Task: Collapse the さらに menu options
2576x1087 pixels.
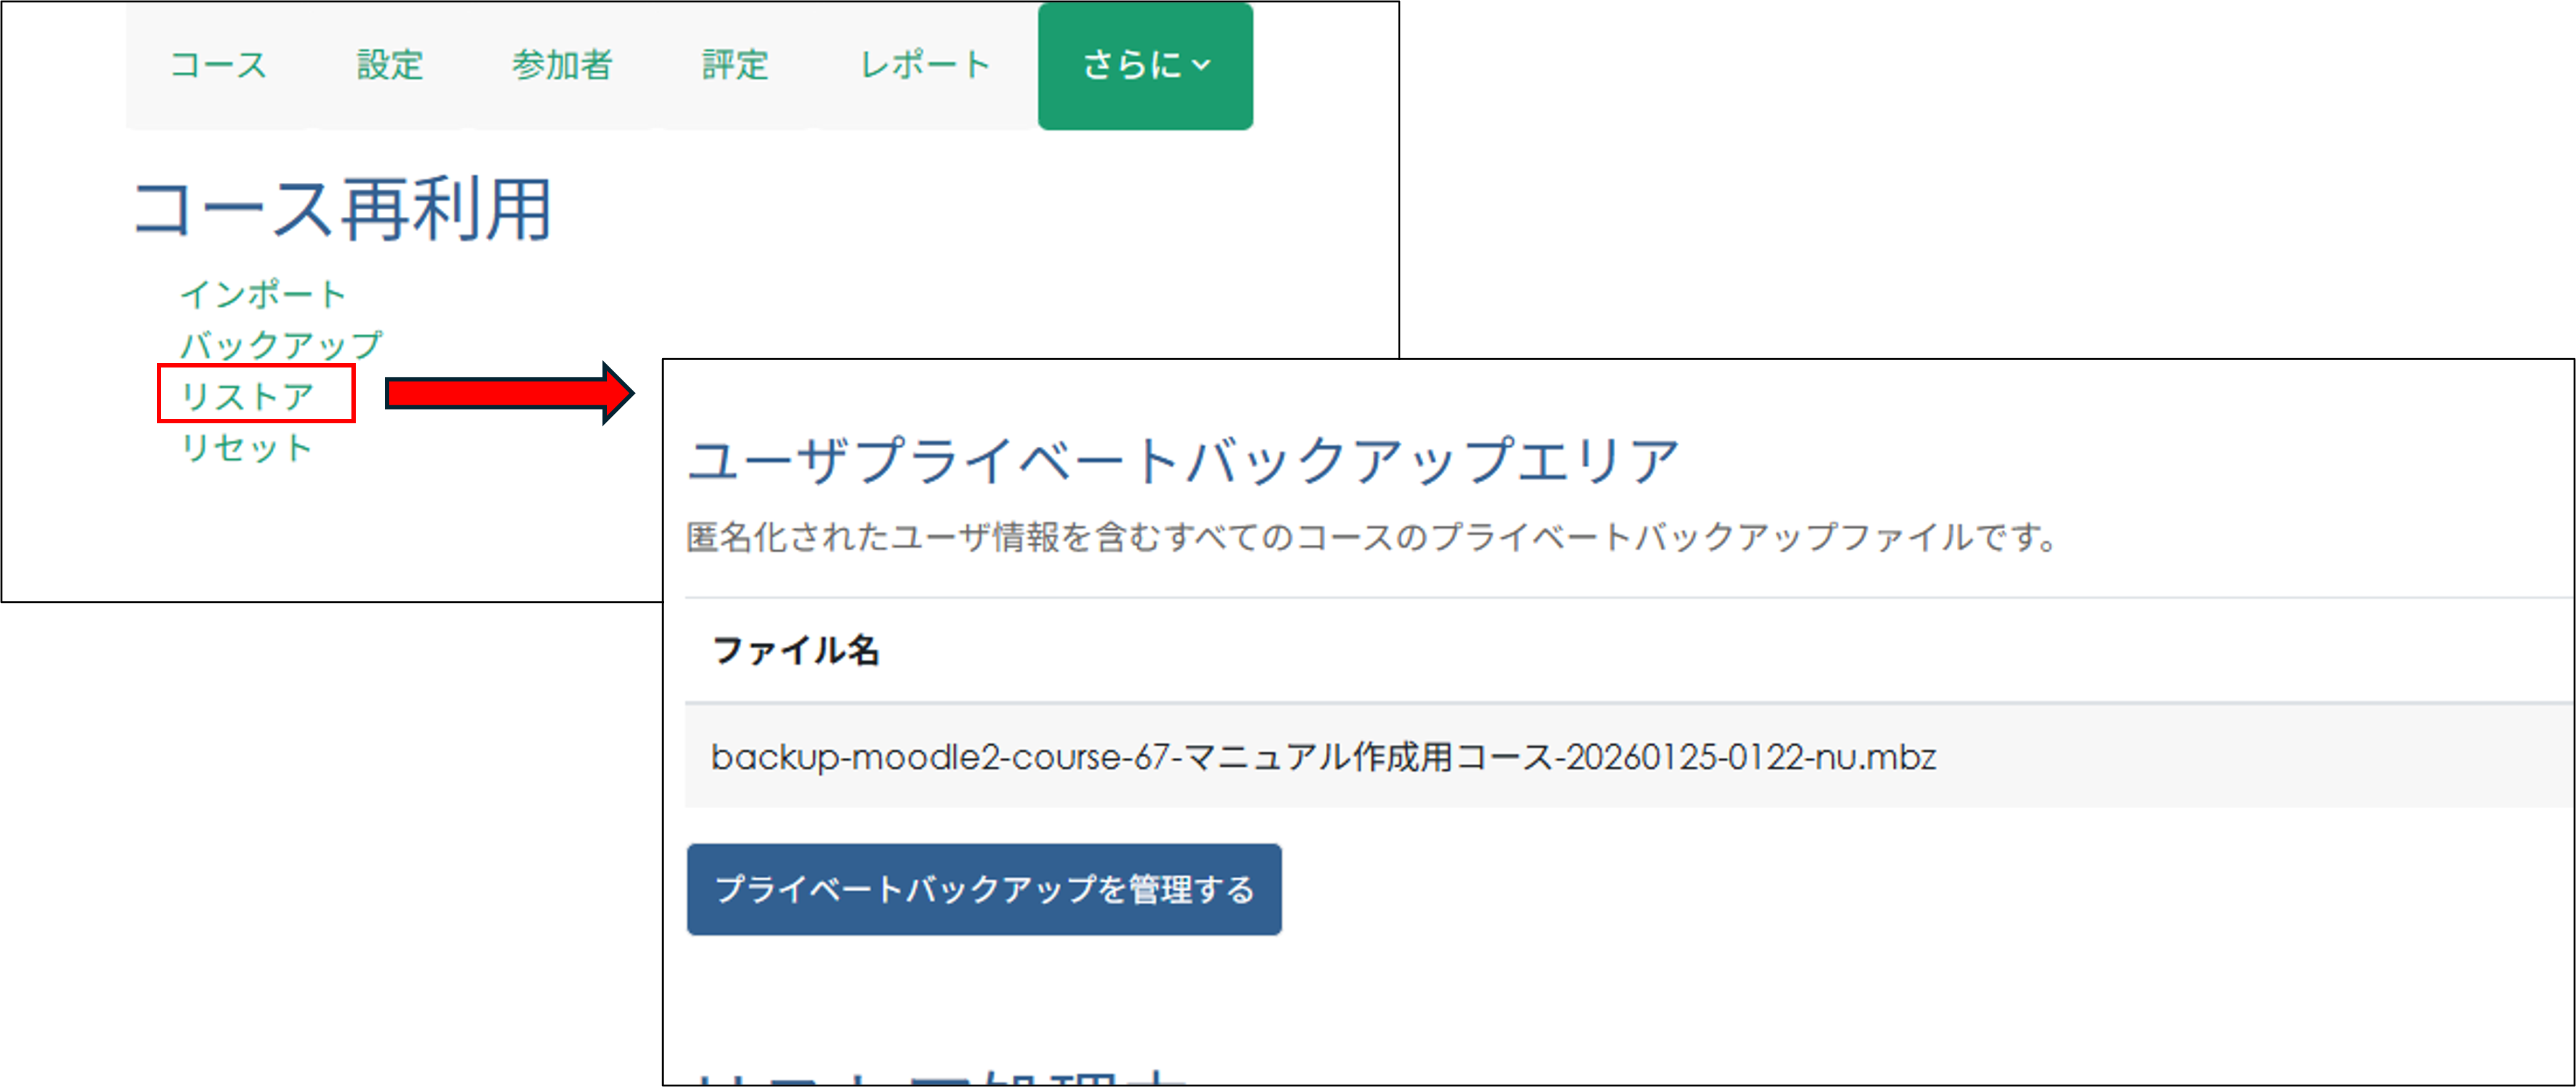Action: [1146, 65]
